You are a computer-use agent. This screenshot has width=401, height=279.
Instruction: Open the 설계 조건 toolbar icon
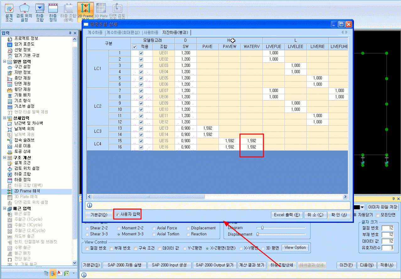(x=9, y=12)
